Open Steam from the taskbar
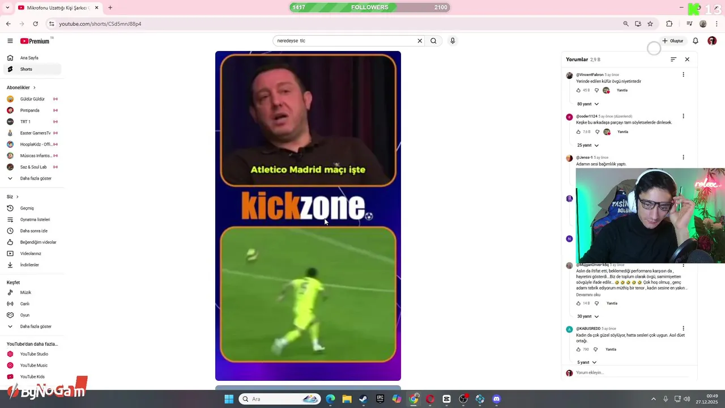The height and width of the screenshot is (408, 725). tap(363, 399)
